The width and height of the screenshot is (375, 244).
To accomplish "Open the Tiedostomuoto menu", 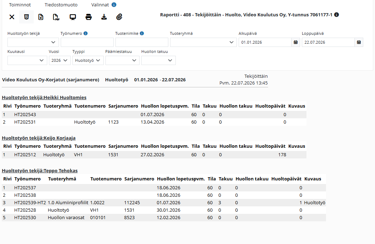I will point(61,5).
